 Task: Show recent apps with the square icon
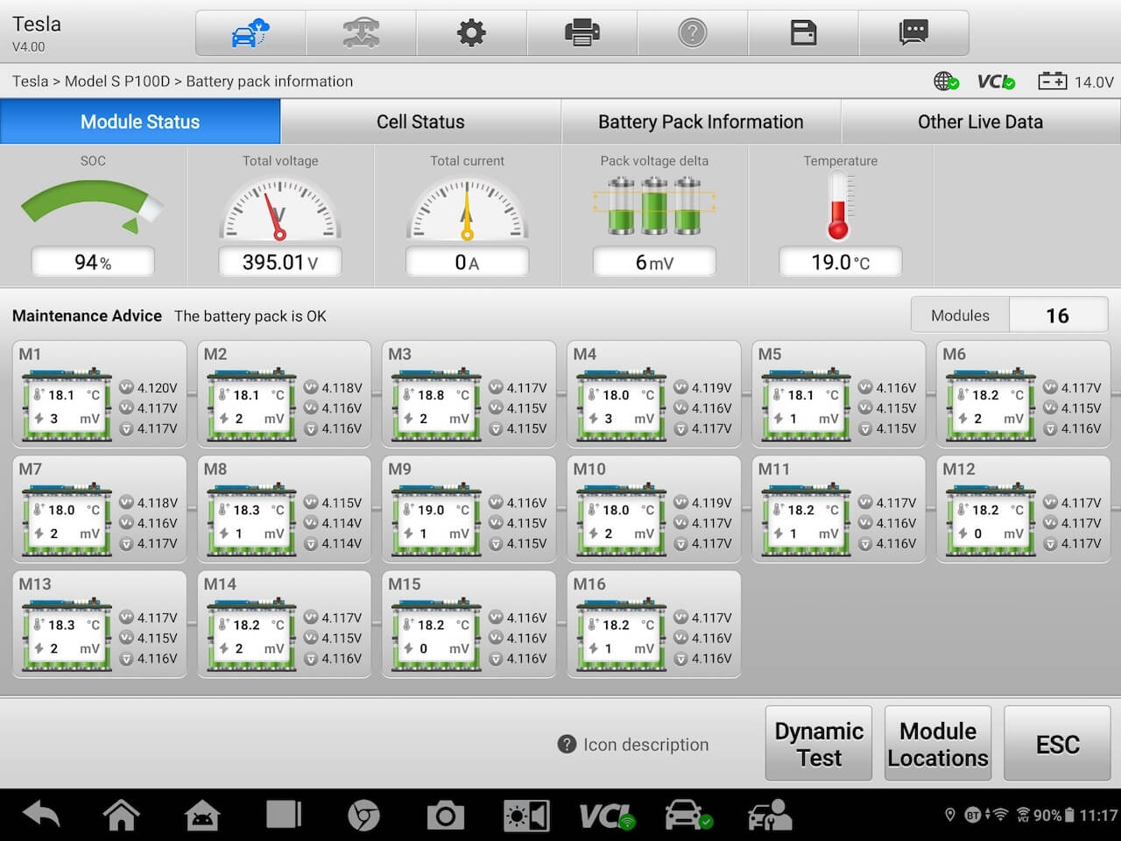click(x=283, y=815)
